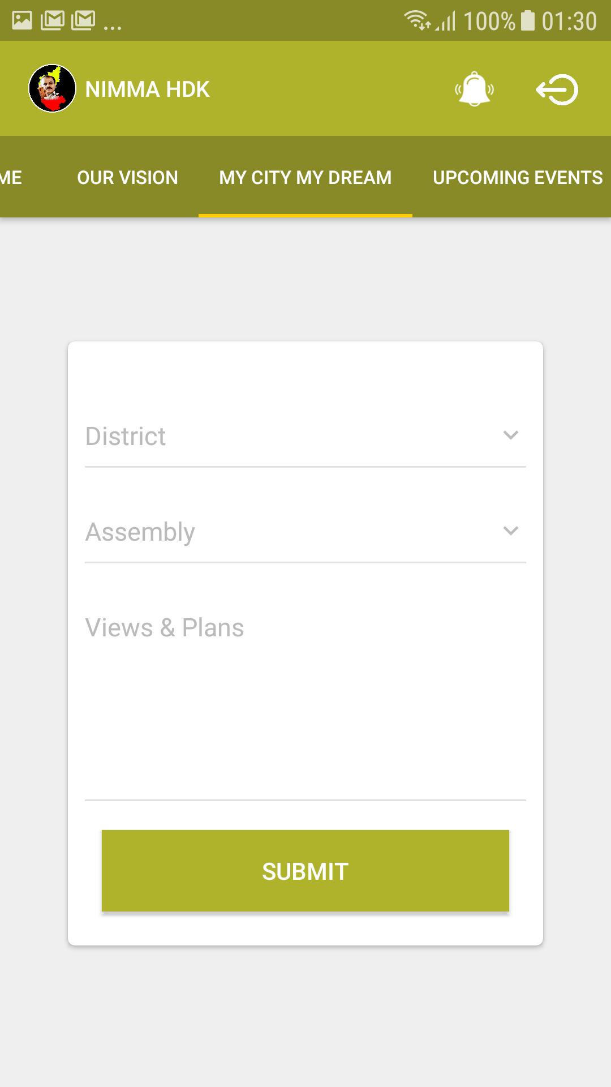Tap the Nimma HDK profile logo
Image resolution: width=611 pixels, height=1087 pixels.
(x=52, y=88)
